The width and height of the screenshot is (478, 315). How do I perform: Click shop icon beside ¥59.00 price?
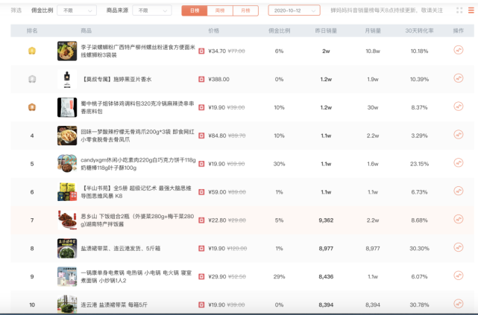tap(201, 192)
